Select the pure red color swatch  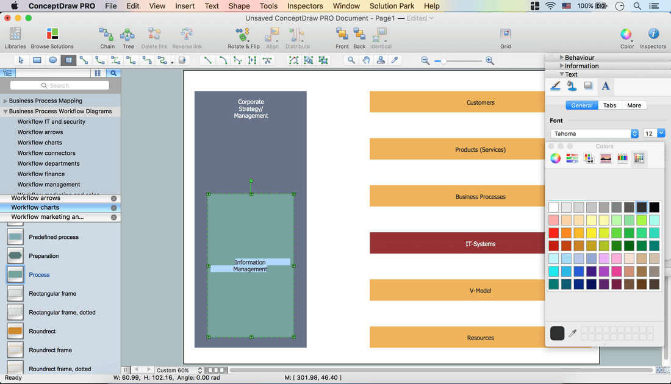click(x=554, y=233)
